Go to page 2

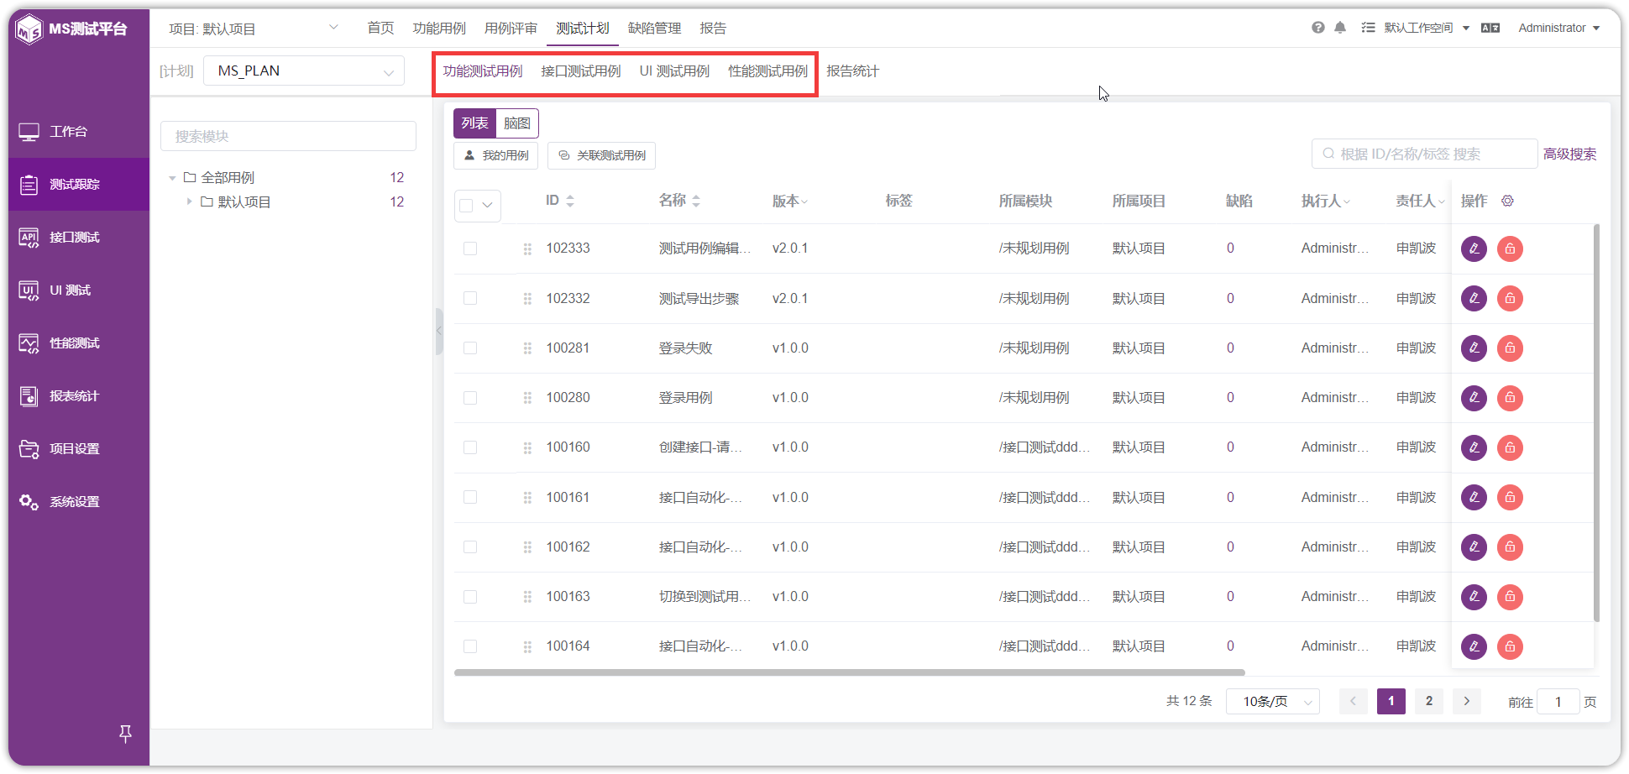[x=1429, y=701]
